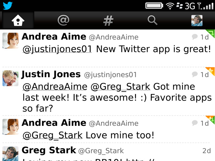This screenshot has width=215, height=161.
Task: Open the @AndreaAime mention in Justin's tweet
Action: point(55,87)
